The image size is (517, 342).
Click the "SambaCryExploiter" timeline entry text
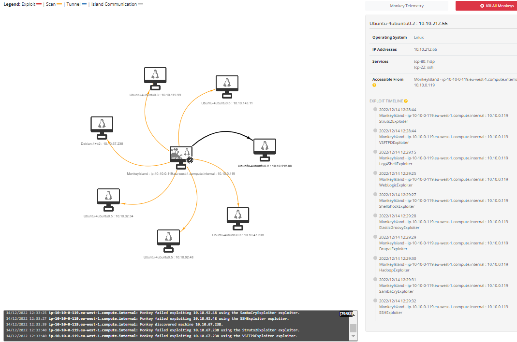[x=396, y=291]
